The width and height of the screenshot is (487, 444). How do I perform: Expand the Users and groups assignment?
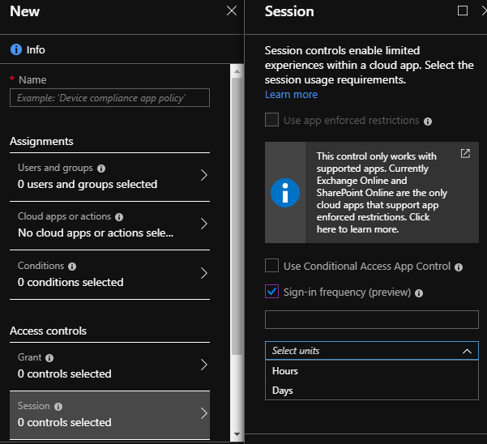109,176
